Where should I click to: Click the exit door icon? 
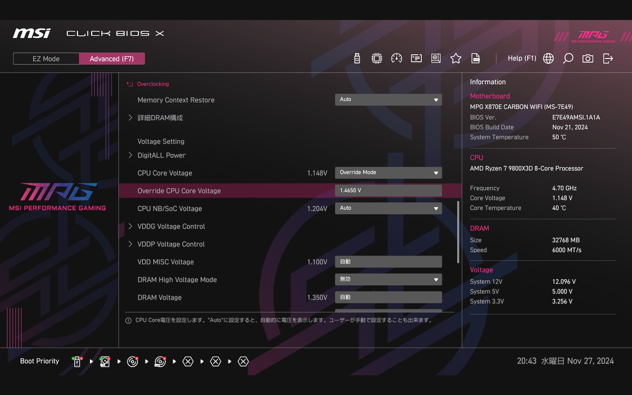608,58
